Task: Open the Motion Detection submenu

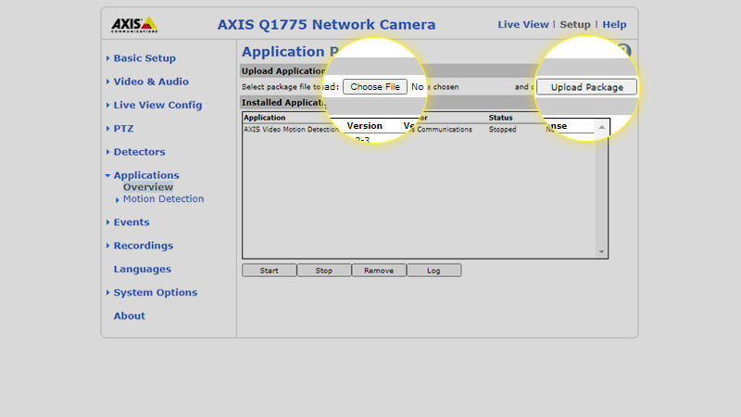Action: [163, 199]
